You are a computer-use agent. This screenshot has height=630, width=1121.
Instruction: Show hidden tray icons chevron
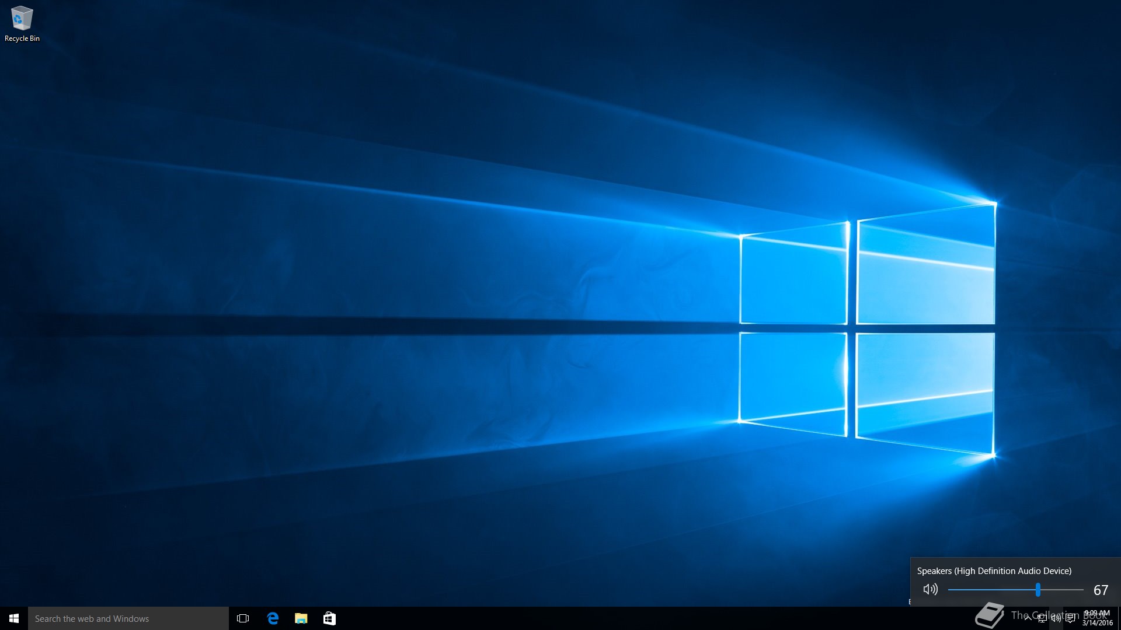tap(1028, 619)
